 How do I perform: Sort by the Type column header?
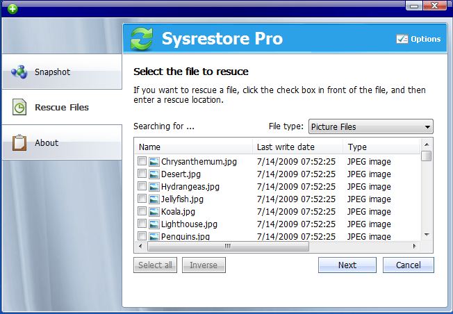[x=381, y=147]
